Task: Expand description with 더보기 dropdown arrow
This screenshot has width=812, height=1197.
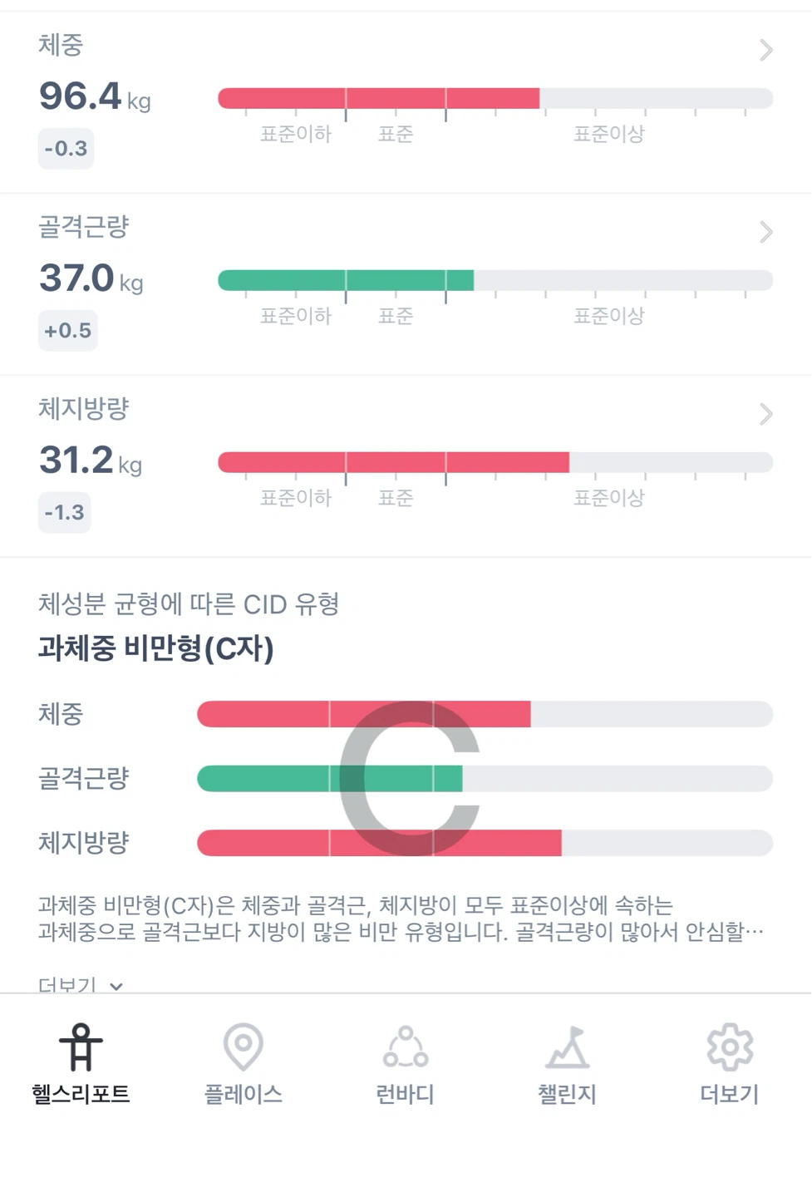Action: 116,986
